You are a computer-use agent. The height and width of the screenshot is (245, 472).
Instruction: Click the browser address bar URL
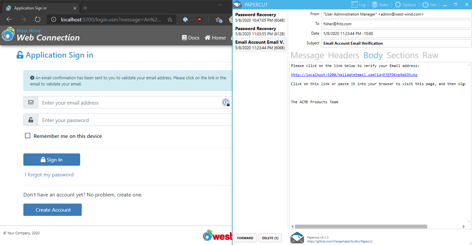[111, 20]
